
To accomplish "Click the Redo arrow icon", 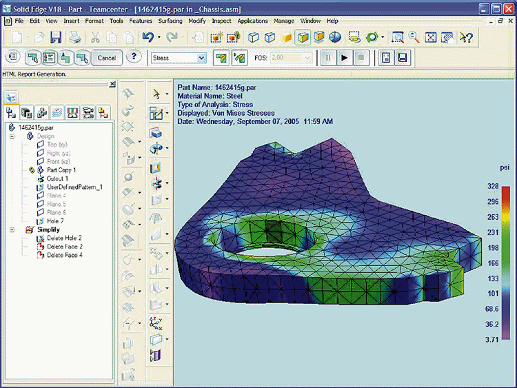I will click(172, 37).
